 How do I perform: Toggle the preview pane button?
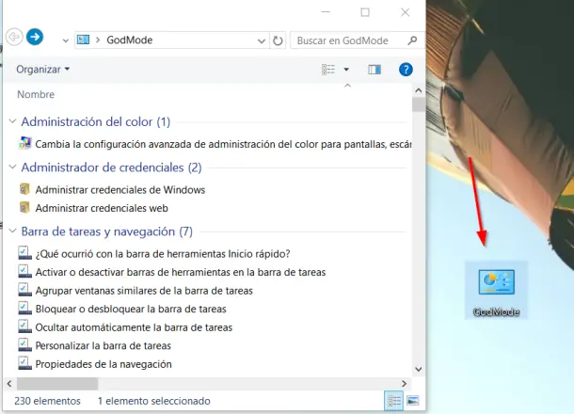pyautogui.click(x=375, y=70)
